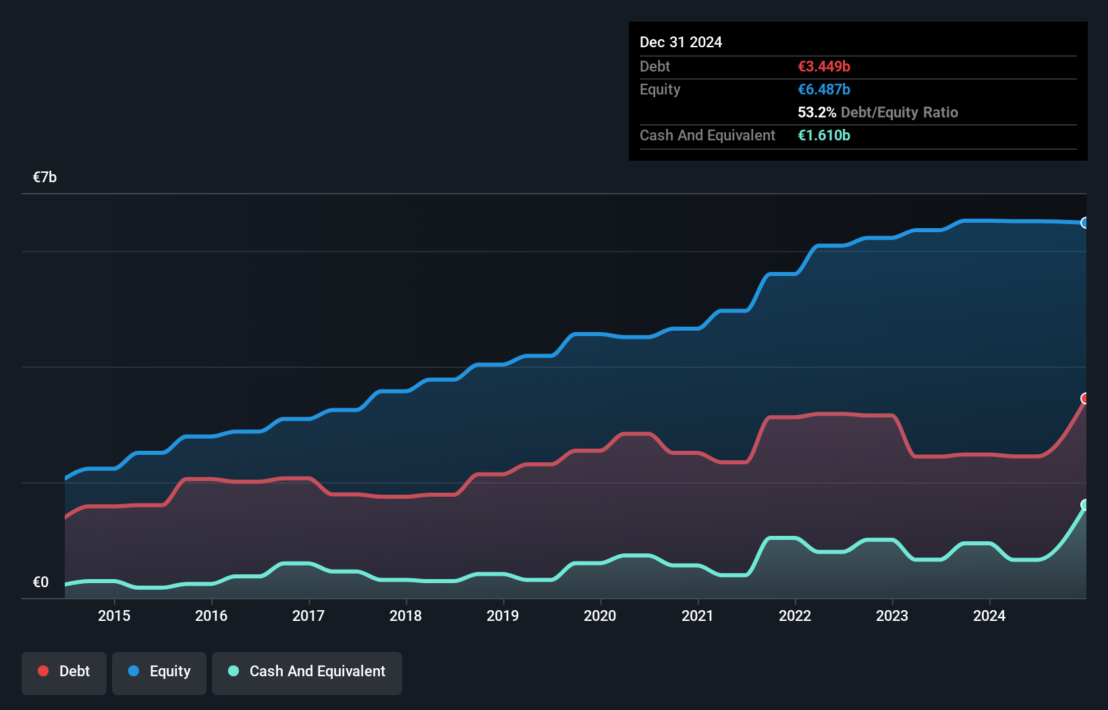Click the €6.487b Equity value link

(x=824, y=89)
